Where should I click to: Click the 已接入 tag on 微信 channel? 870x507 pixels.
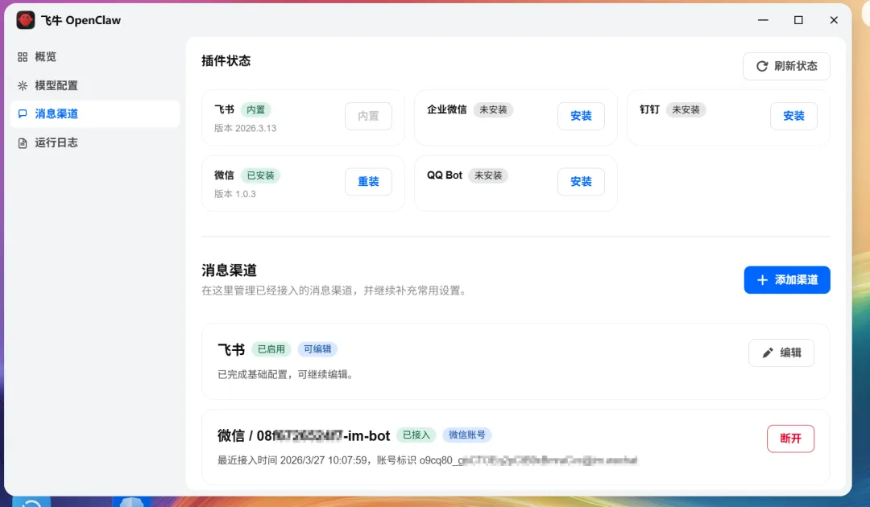[416, 435]
